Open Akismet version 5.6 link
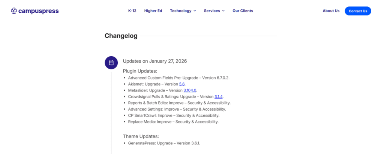The height and width of the screenshot is (156, 384). click(x=182, y=84)
